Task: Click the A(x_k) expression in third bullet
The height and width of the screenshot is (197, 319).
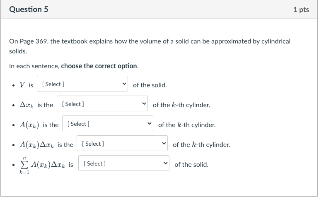Action: pyautogui.click(x=29, y=125)
